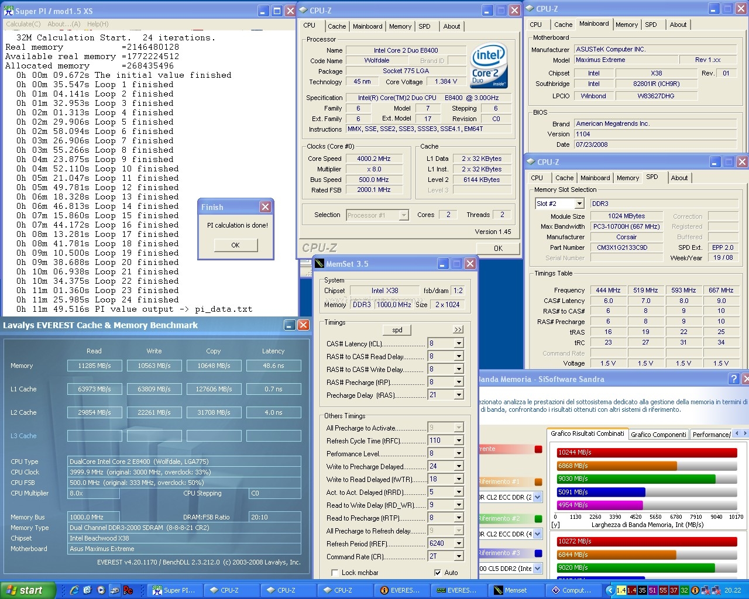Open the Riferimento #1 reference dropdown in Sandra
Image resolution: width=749 pixels, height=599 pixels.
[x=538, y=497]
